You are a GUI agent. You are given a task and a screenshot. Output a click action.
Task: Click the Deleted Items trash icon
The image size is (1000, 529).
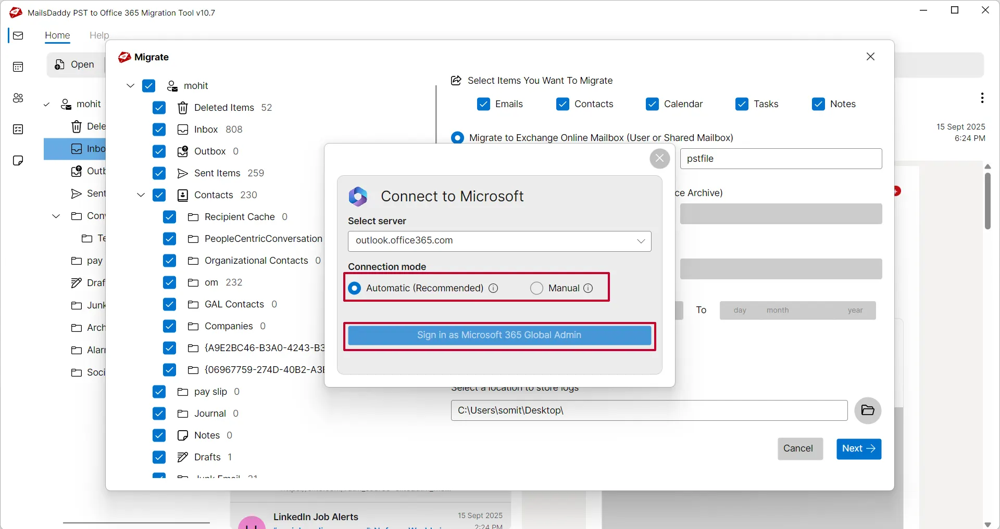coord(182,108)
